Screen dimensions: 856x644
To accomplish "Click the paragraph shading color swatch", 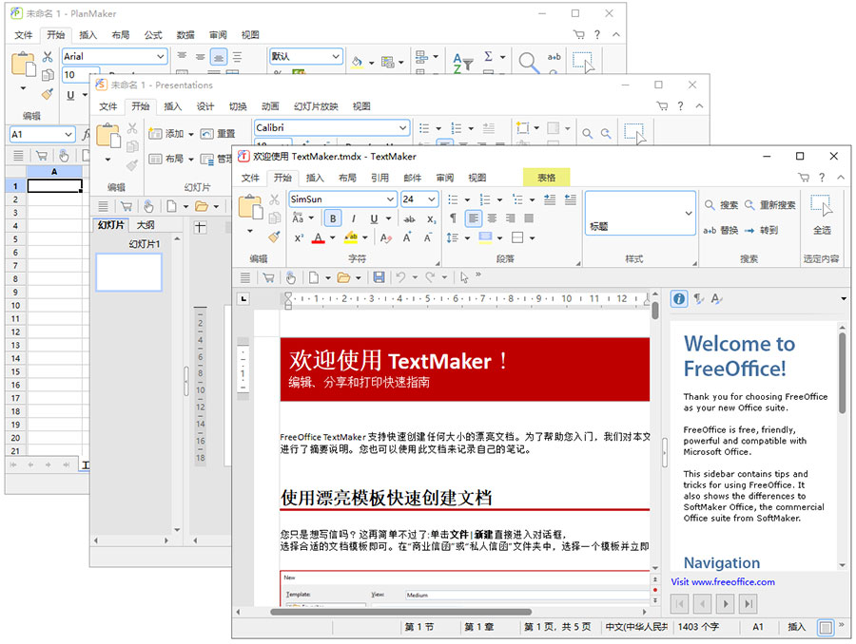I will tap(485, 237).
